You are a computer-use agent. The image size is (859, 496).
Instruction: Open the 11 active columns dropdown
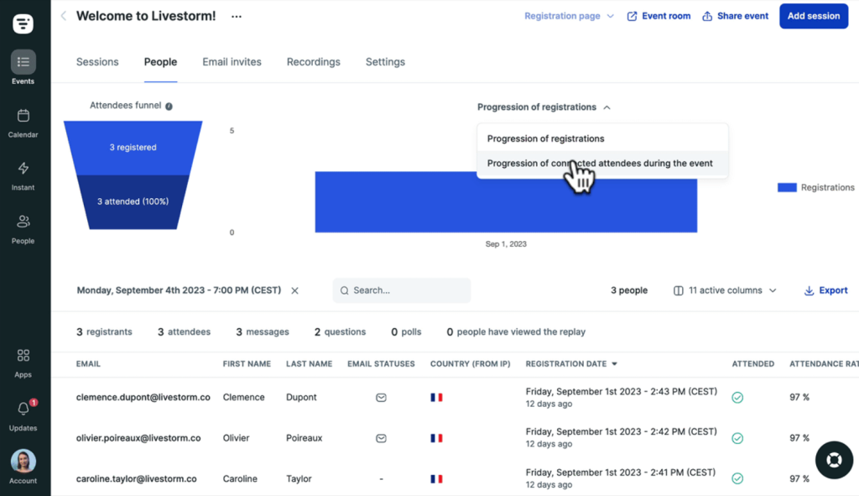pyautogui.click(x=725, y=290)
